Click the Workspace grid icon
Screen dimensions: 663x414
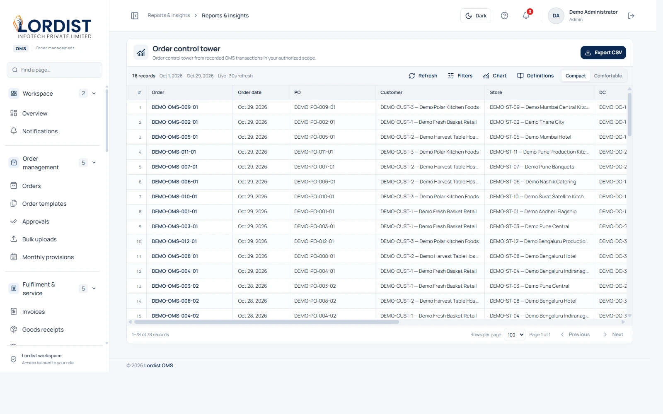[x=14, y=94]
